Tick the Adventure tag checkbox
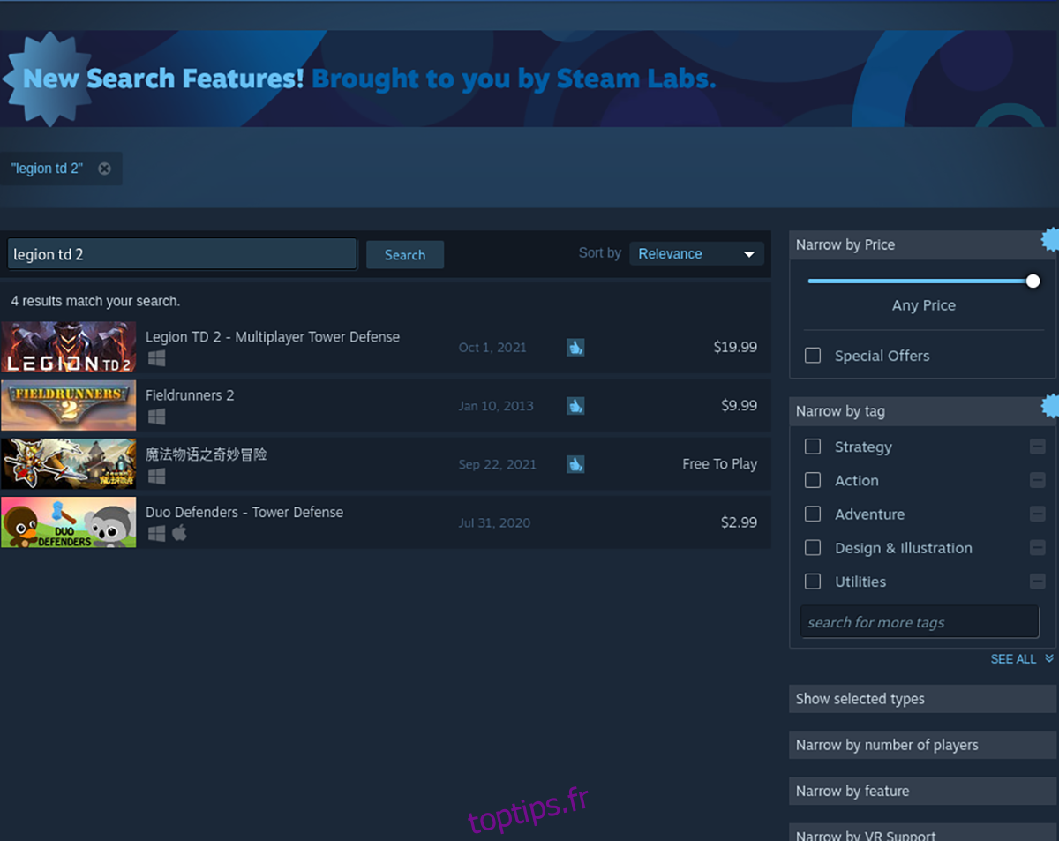This screenshot has width=1059, height=841. point(813,514)
